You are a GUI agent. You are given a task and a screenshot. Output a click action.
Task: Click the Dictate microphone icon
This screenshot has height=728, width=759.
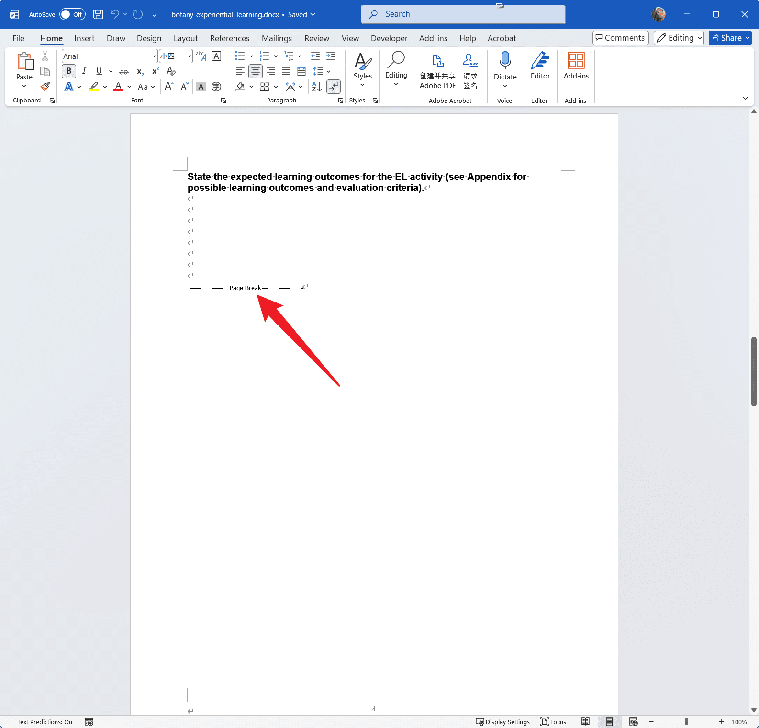point(505,61)
